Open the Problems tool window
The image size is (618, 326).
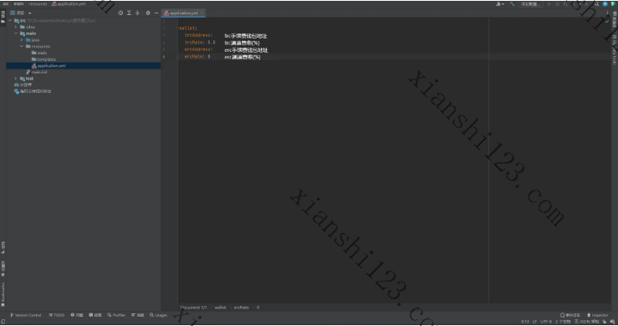(x=77, y=315)
